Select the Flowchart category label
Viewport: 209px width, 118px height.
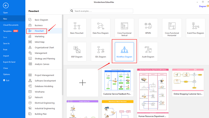point(39,31)
